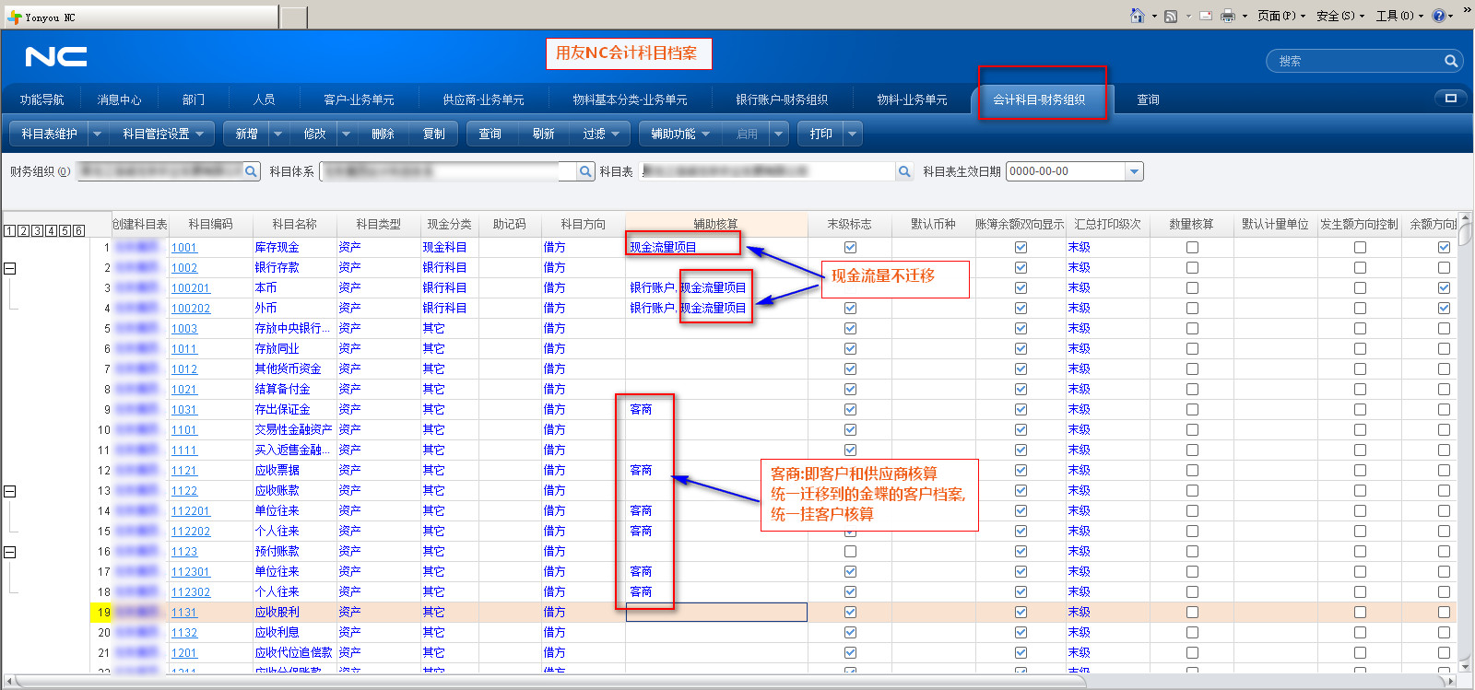The image size is (1475, 690).
Task: Open account code link 1131
Action: (184, 613)
